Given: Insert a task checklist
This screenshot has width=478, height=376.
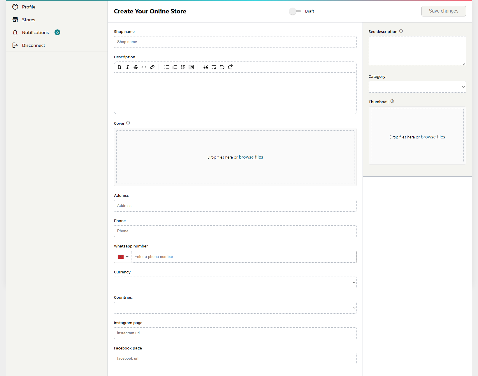Looking at the screenshot, I should point(183,67).
